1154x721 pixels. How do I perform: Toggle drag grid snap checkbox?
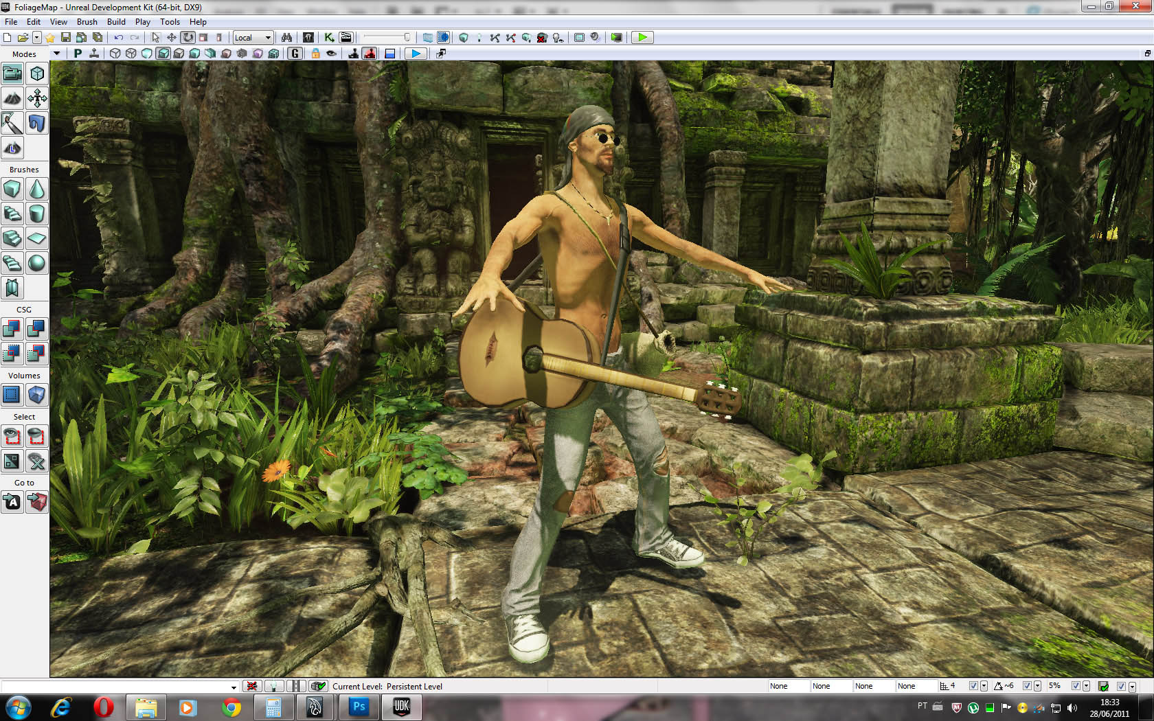(973, 686)
